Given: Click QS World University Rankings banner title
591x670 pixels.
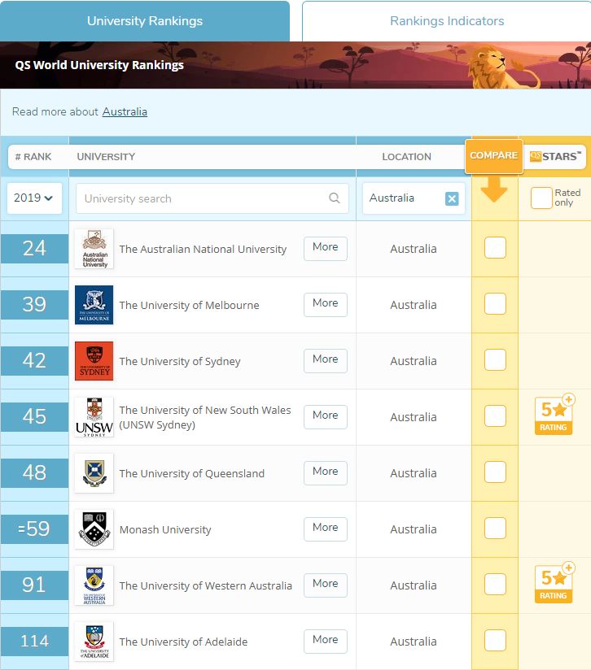Looking at the screenshot, I should point(99,65).
